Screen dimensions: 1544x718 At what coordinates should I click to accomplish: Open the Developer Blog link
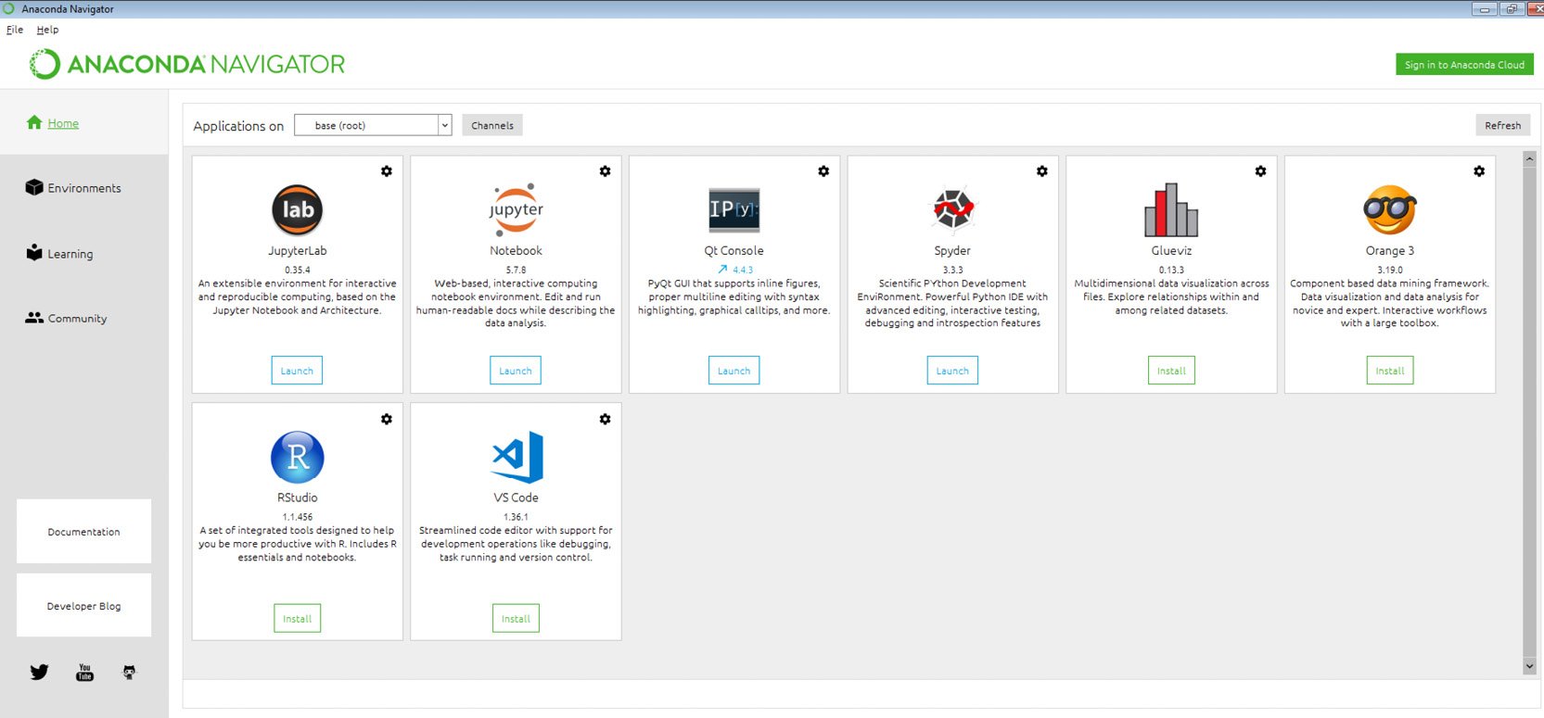click(83, 606)
